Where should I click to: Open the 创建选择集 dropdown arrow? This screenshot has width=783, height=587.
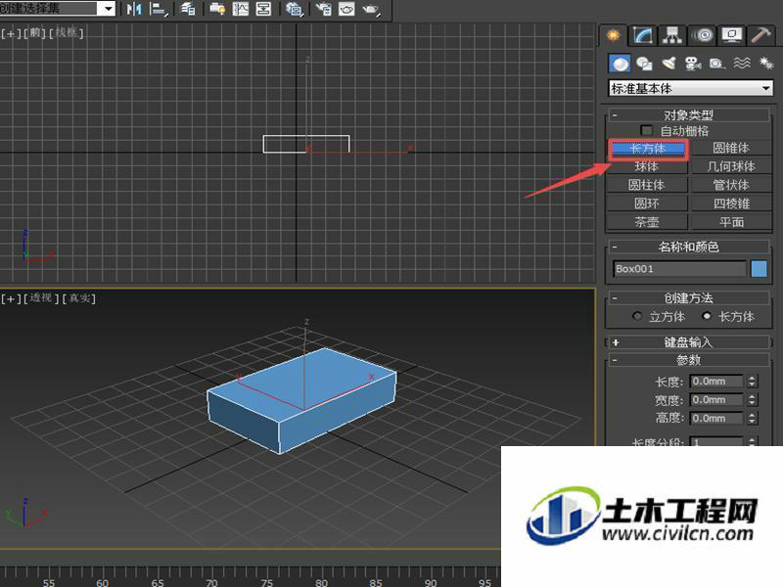[109, 8]
